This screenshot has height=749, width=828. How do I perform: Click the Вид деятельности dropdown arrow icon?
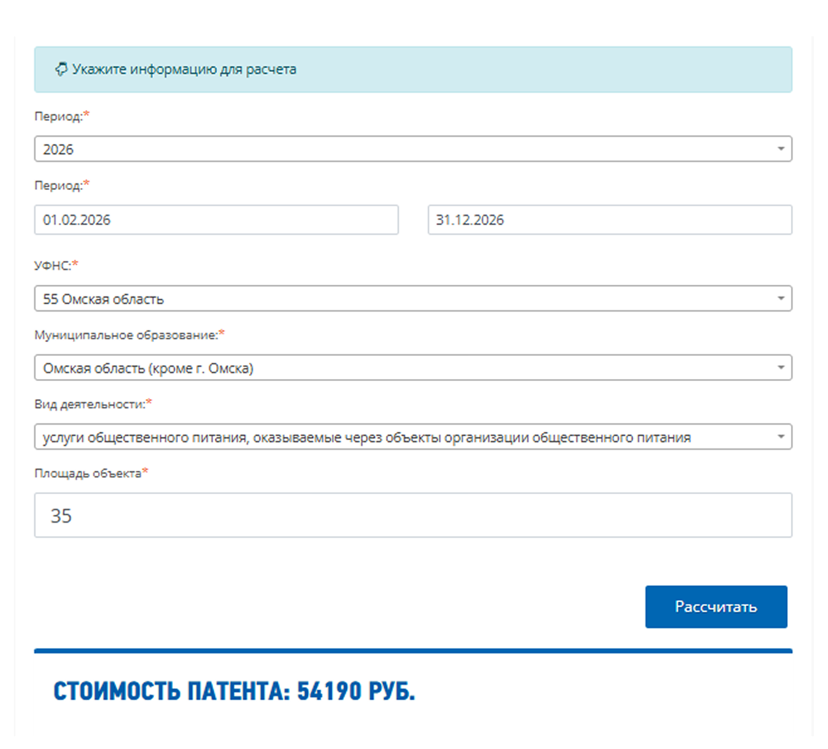(782, 436)
